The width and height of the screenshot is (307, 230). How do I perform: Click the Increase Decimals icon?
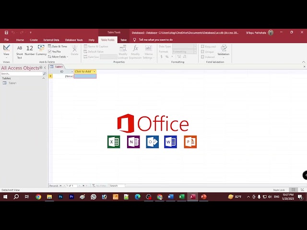tap(179, 57)
